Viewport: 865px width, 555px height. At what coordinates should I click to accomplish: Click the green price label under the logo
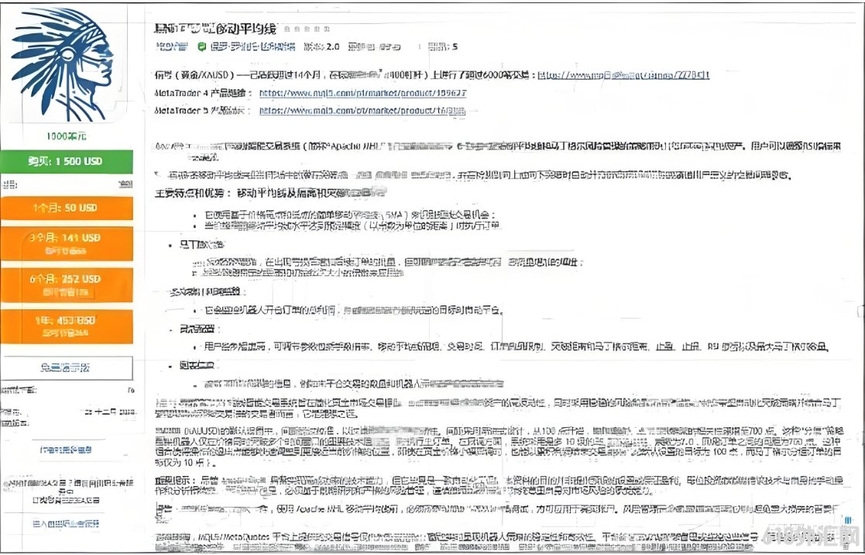click(x=66, y=136)
